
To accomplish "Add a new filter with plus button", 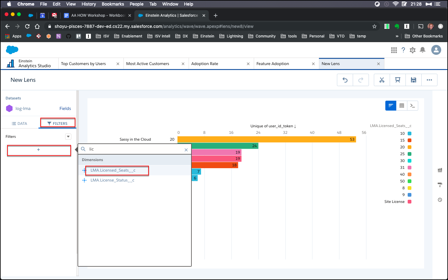I will point(39,150).
